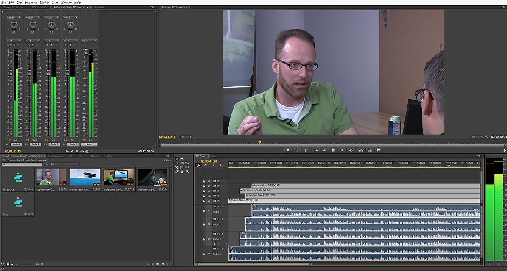Toggle lock on track V3
The image size is (507, 271).
click(x=204, y=191)
